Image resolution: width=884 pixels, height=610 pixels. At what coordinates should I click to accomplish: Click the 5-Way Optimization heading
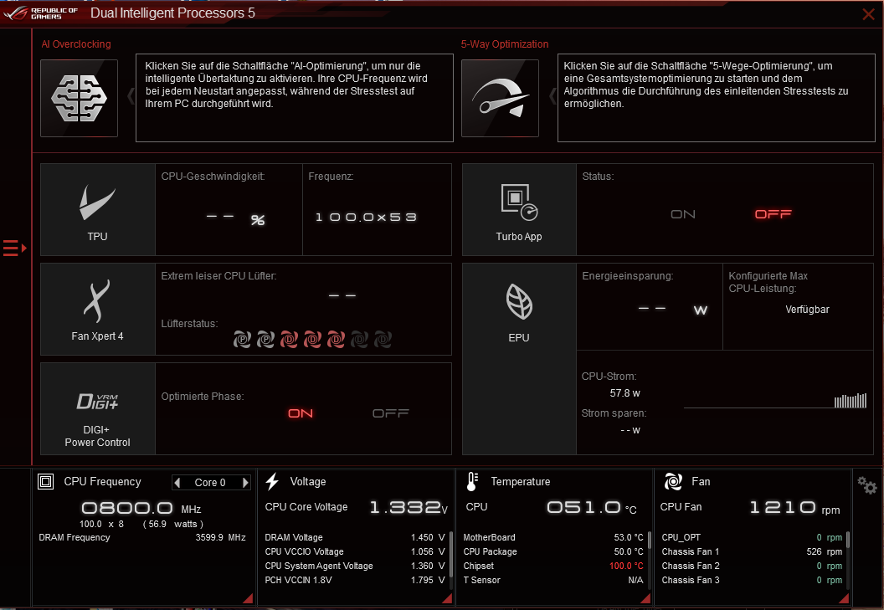click(505, 44)
